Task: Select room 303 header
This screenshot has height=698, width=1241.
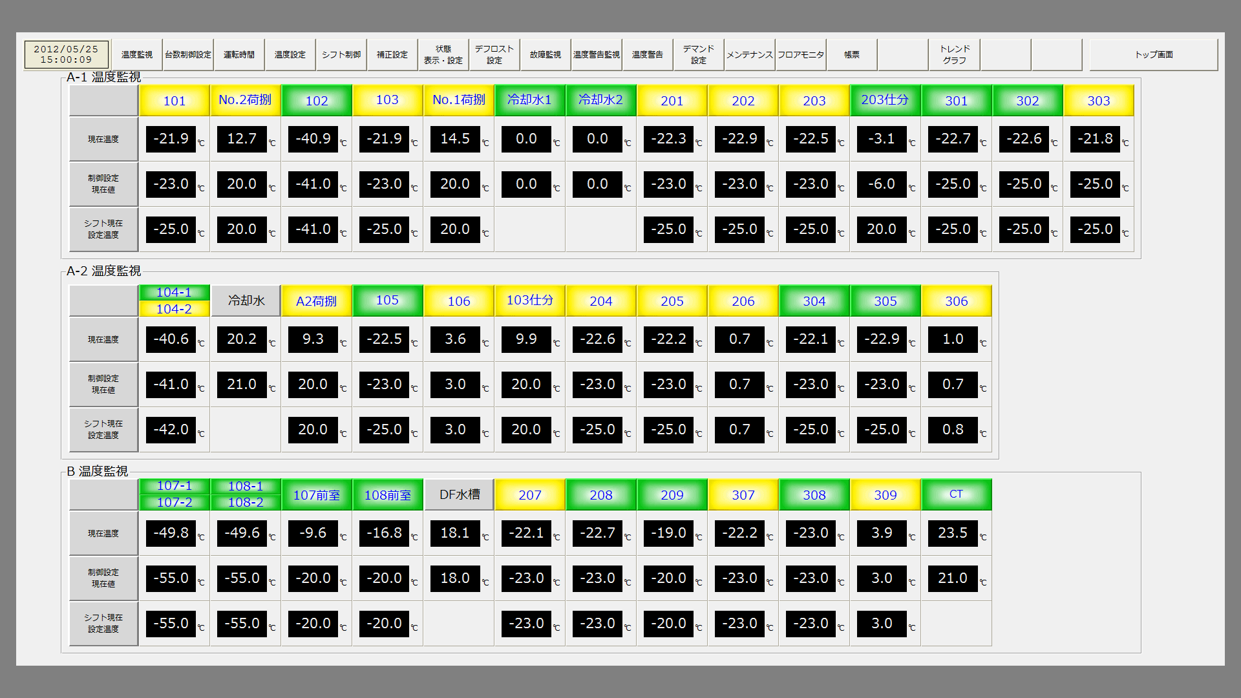Action: point(1099,100)
